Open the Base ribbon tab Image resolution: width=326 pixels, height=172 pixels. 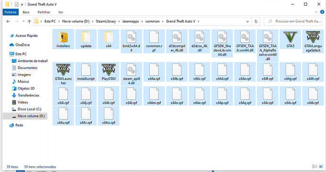[26, 12]
